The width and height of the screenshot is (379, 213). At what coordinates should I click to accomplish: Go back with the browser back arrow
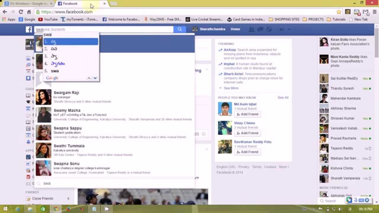coord(5,12)
